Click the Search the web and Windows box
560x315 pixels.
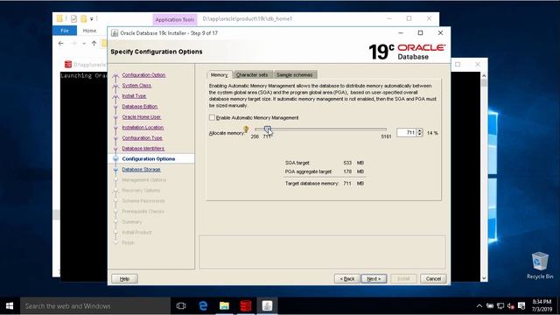coord(95,306)
